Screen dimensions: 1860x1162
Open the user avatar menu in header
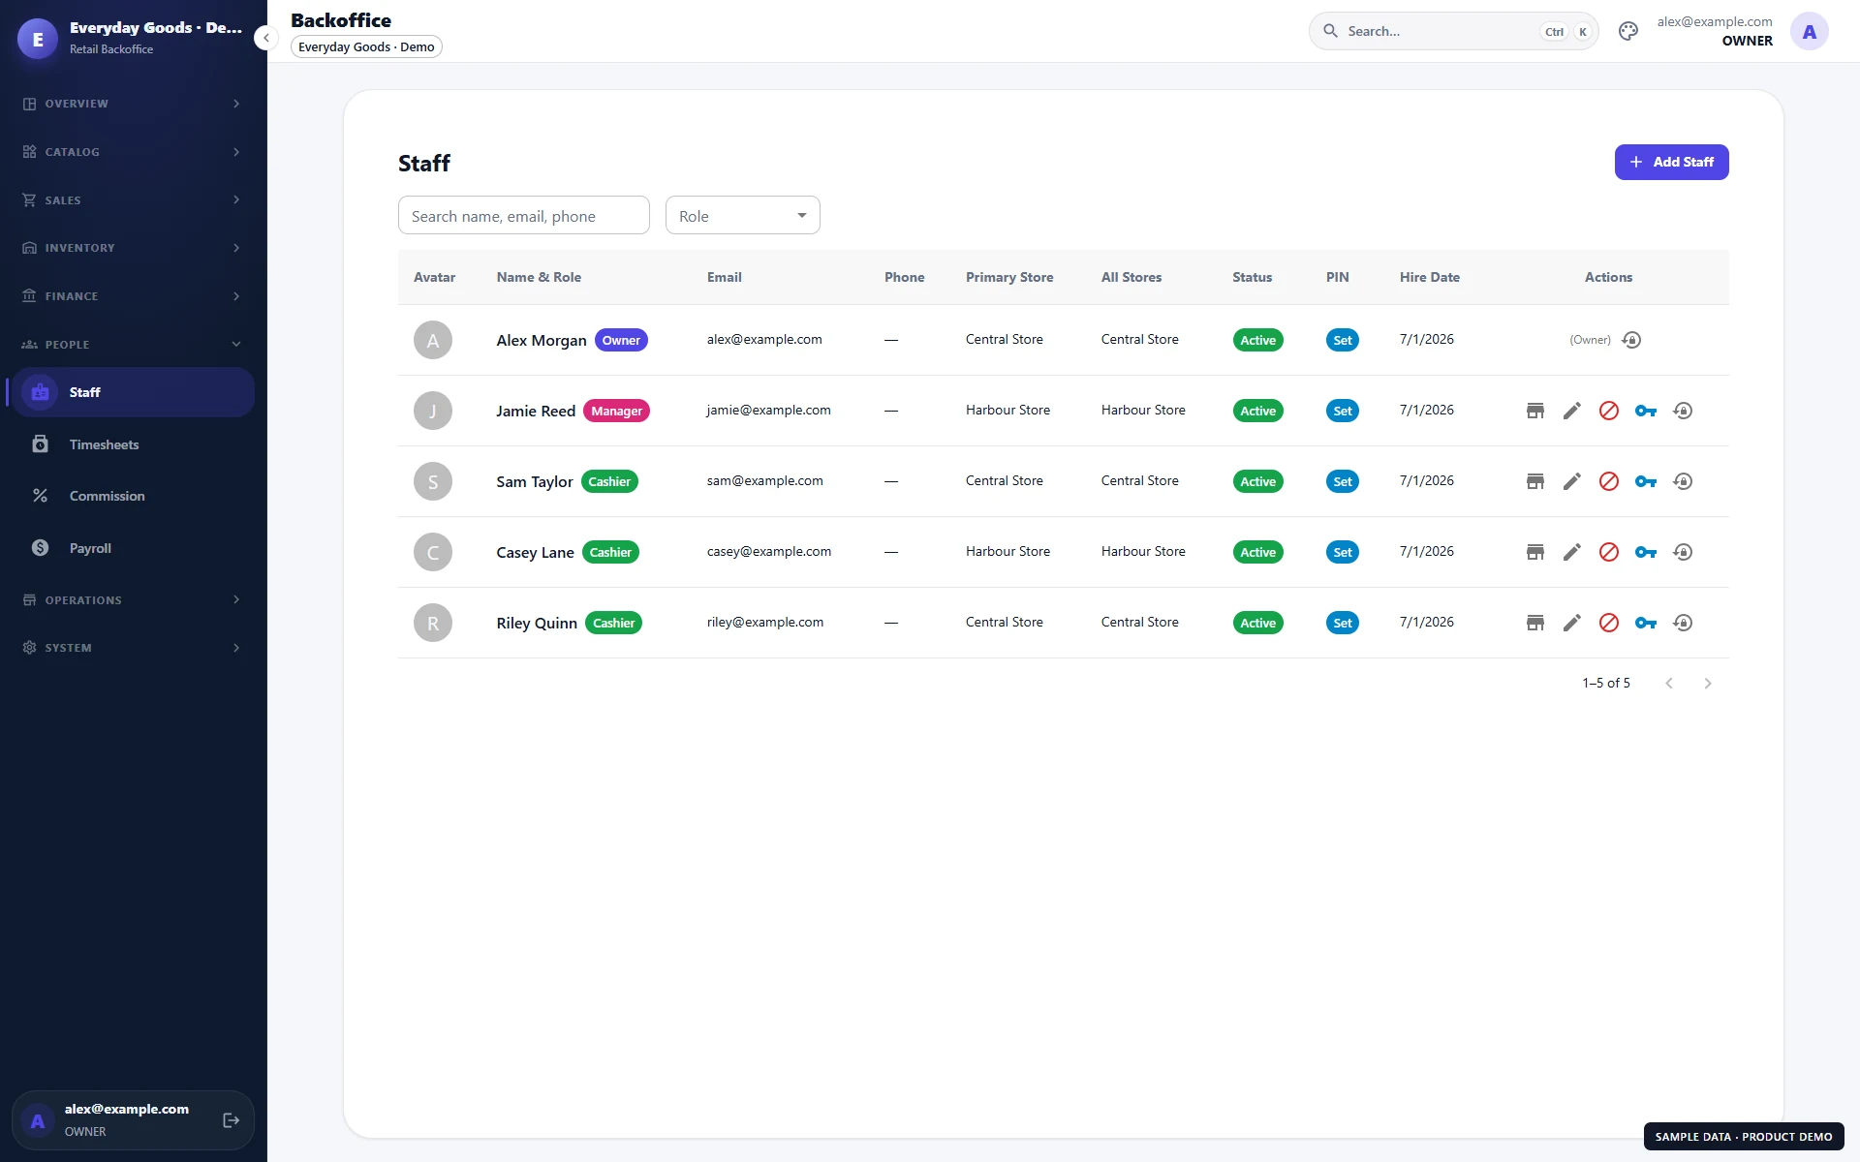[x=1809, y=31]
